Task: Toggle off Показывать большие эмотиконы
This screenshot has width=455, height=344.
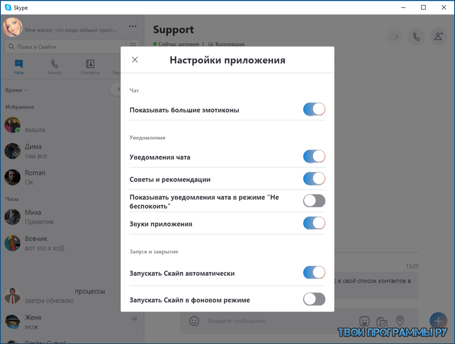Action: [x=314, y=109]
